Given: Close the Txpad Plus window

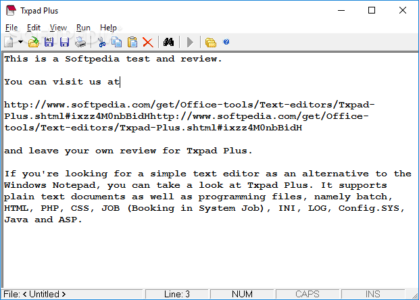Looking at the screenshot, I should pos(403,10).
